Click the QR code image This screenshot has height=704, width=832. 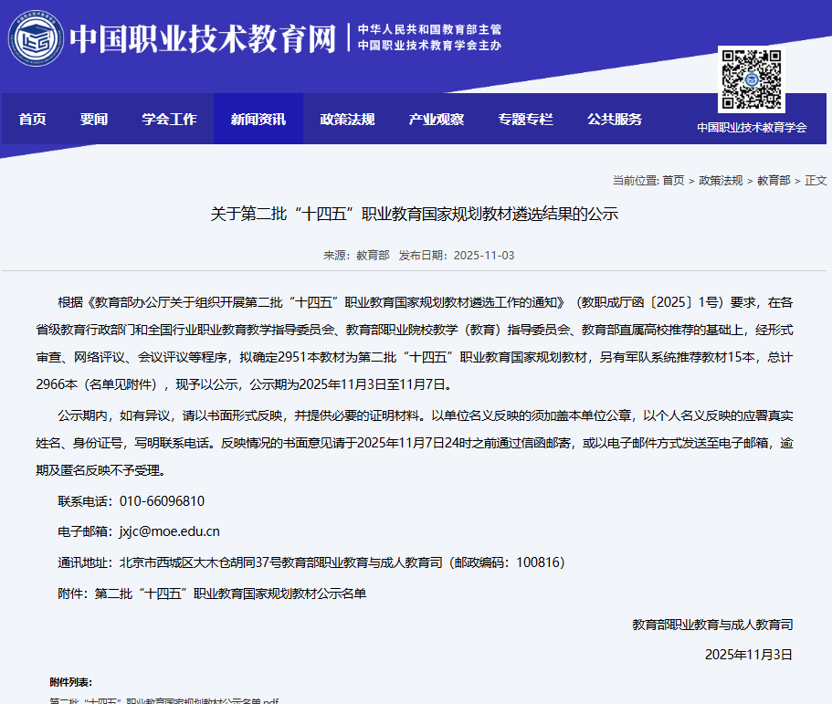click(751, 79)
